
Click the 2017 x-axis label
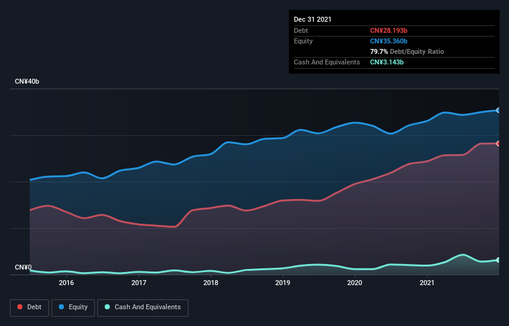(139, 283)
